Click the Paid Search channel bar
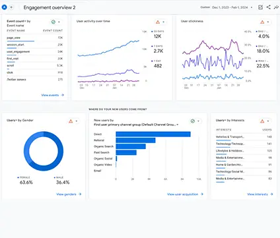 pos(126,152)
